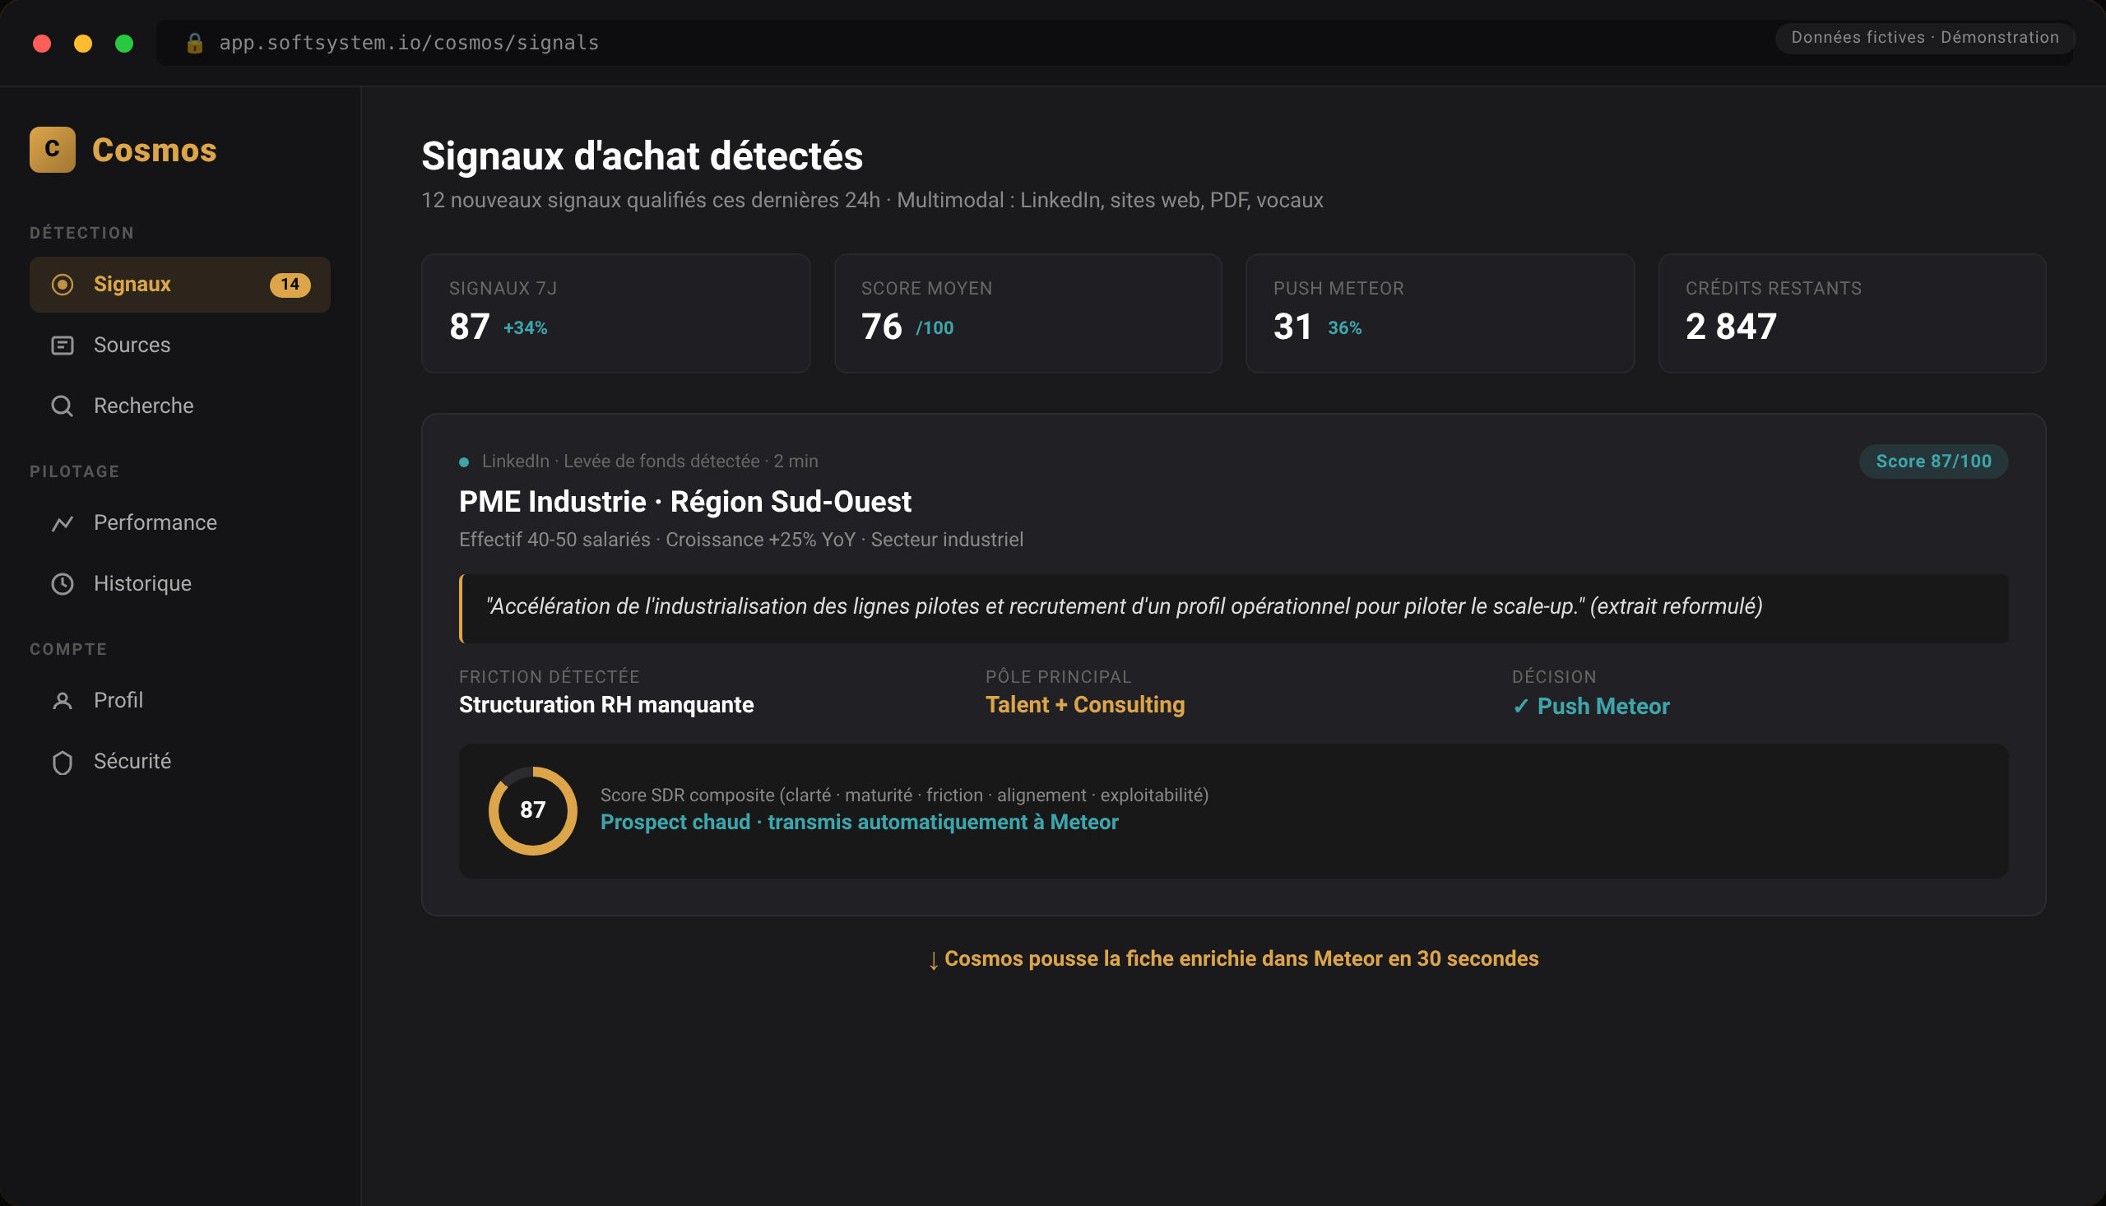
Task: Click the padlock icon in address bar
Action: pyautogui.click(x=195, y=43)
